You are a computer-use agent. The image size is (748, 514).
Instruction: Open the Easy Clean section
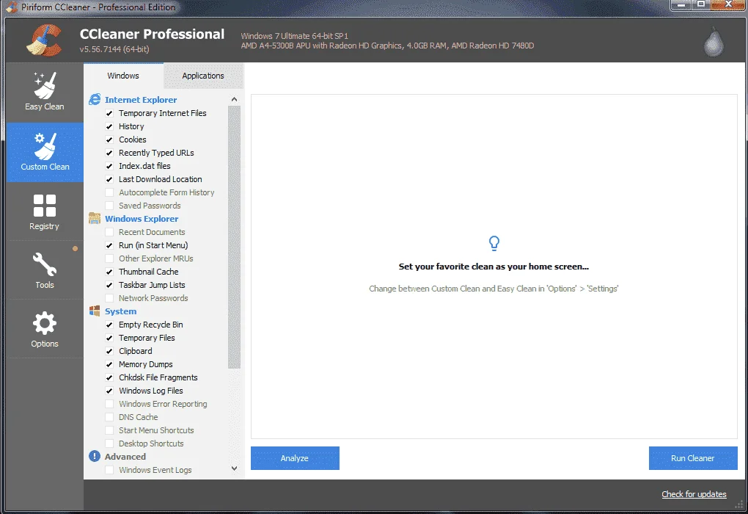tap(44, 92)
